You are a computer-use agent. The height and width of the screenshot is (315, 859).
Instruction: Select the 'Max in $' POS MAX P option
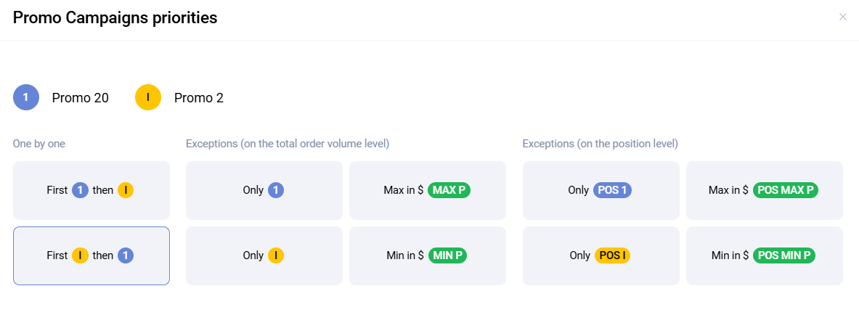point(764,190)
